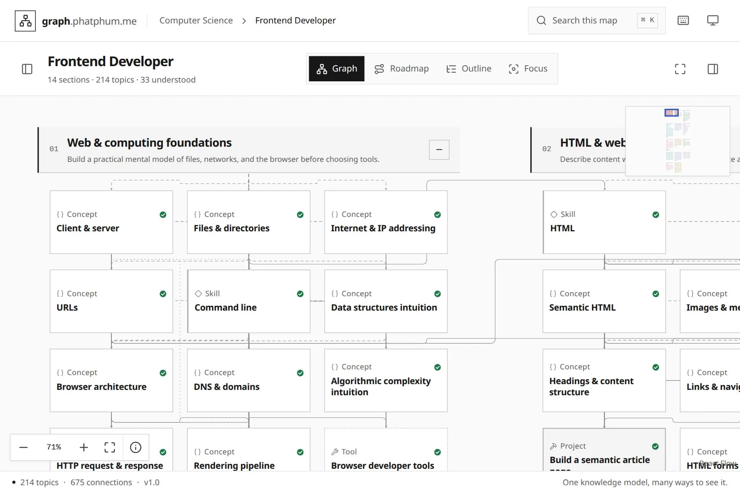Open the Computer Science breadcrumb link
740x493 pixels.
click(196, 21)
